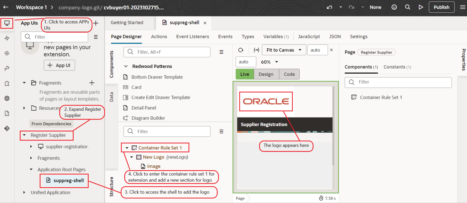Click the canvas preview vertical scrollbar
Screen dimensions: 467x203
(333, 126)
